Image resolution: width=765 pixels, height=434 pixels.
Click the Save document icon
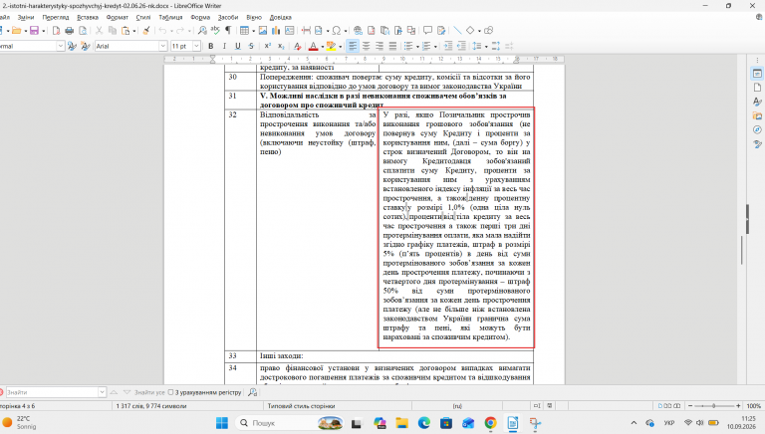click(34, 31)
